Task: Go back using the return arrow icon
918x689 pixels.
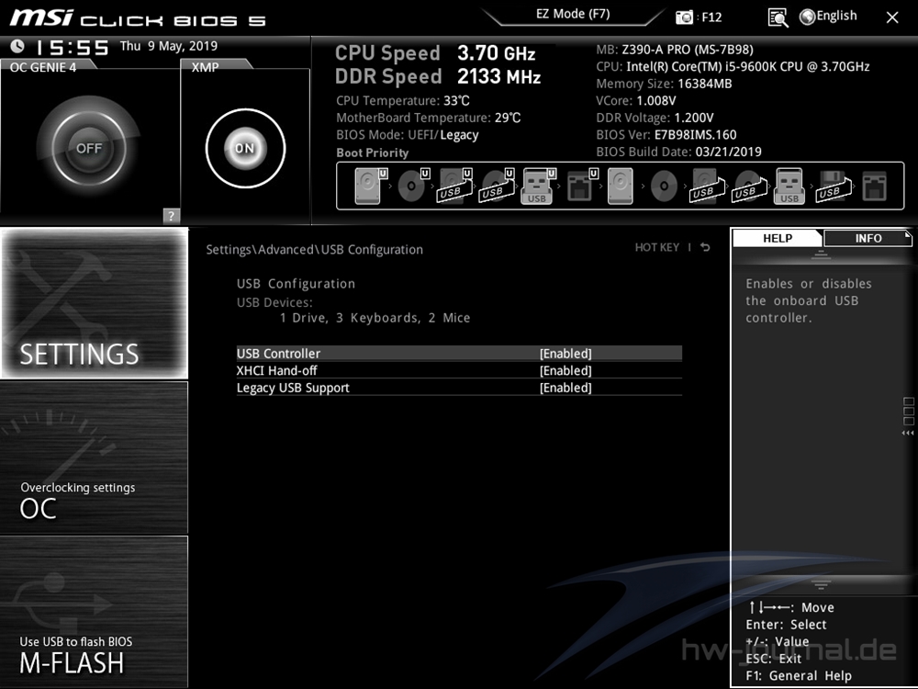Action: [x=705, y=247]
